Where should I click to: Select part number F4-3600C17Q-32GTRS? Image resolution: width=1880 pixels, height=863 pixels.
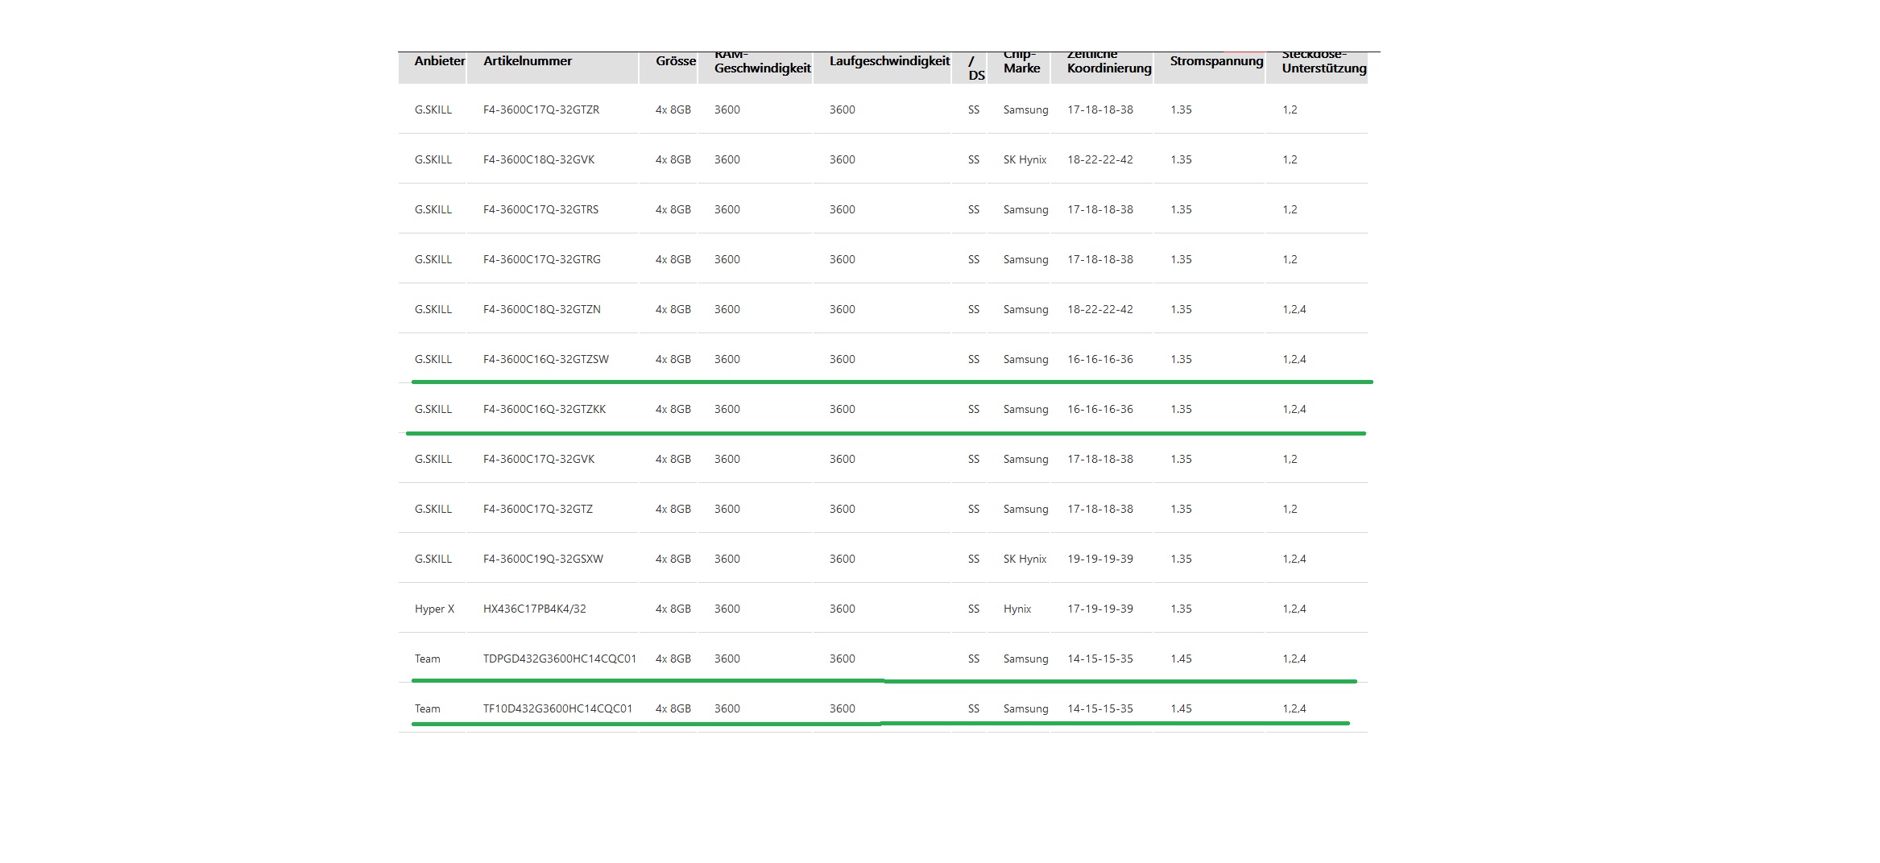(540, 209)
